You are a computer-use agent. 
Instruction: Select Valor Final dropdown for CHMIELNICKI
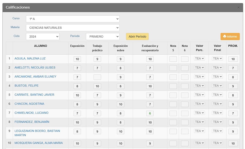pyautogui.click(x=217, y=113)
